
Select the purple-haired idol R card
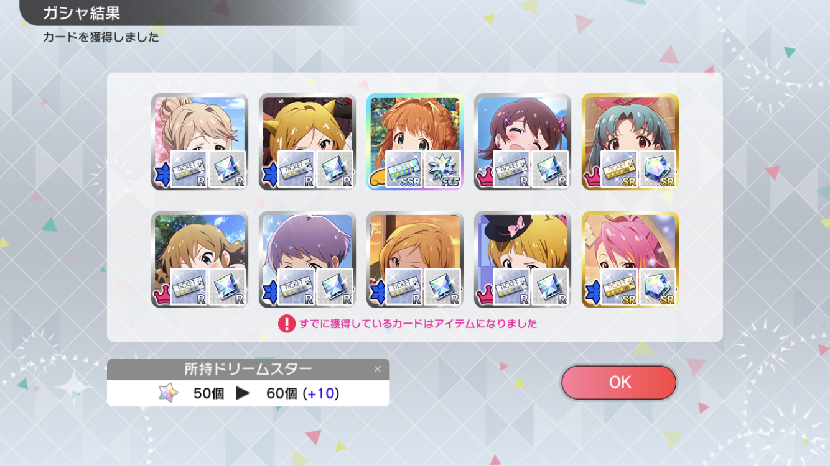(x=307, y=260)
